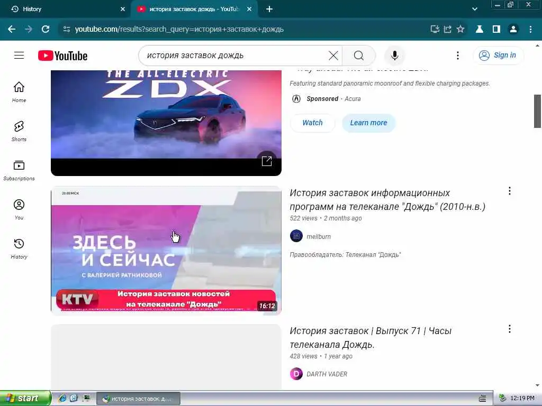This screenshot has width=542, height=406.
Task: Toggle the browser side panel
Action: point(496,30)
